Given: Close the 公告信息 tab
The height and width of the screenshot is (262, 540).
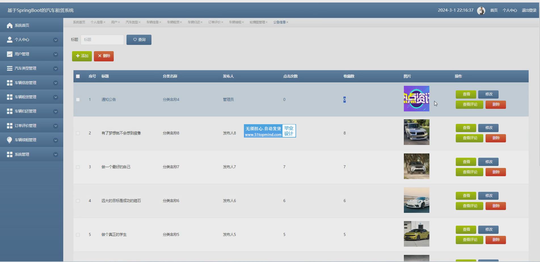Looking at the screenshot, I should [x=287, y=22].
